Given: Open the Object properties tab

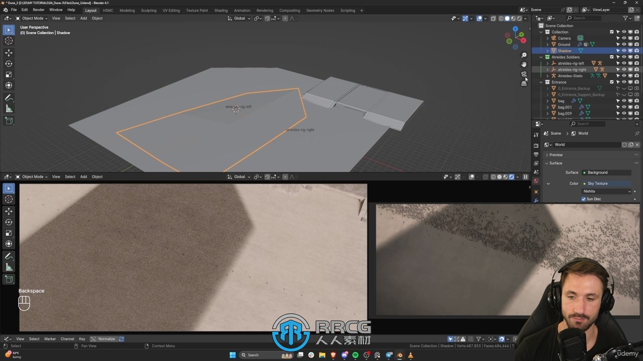Looking at the screenshot, I should 536,192.
